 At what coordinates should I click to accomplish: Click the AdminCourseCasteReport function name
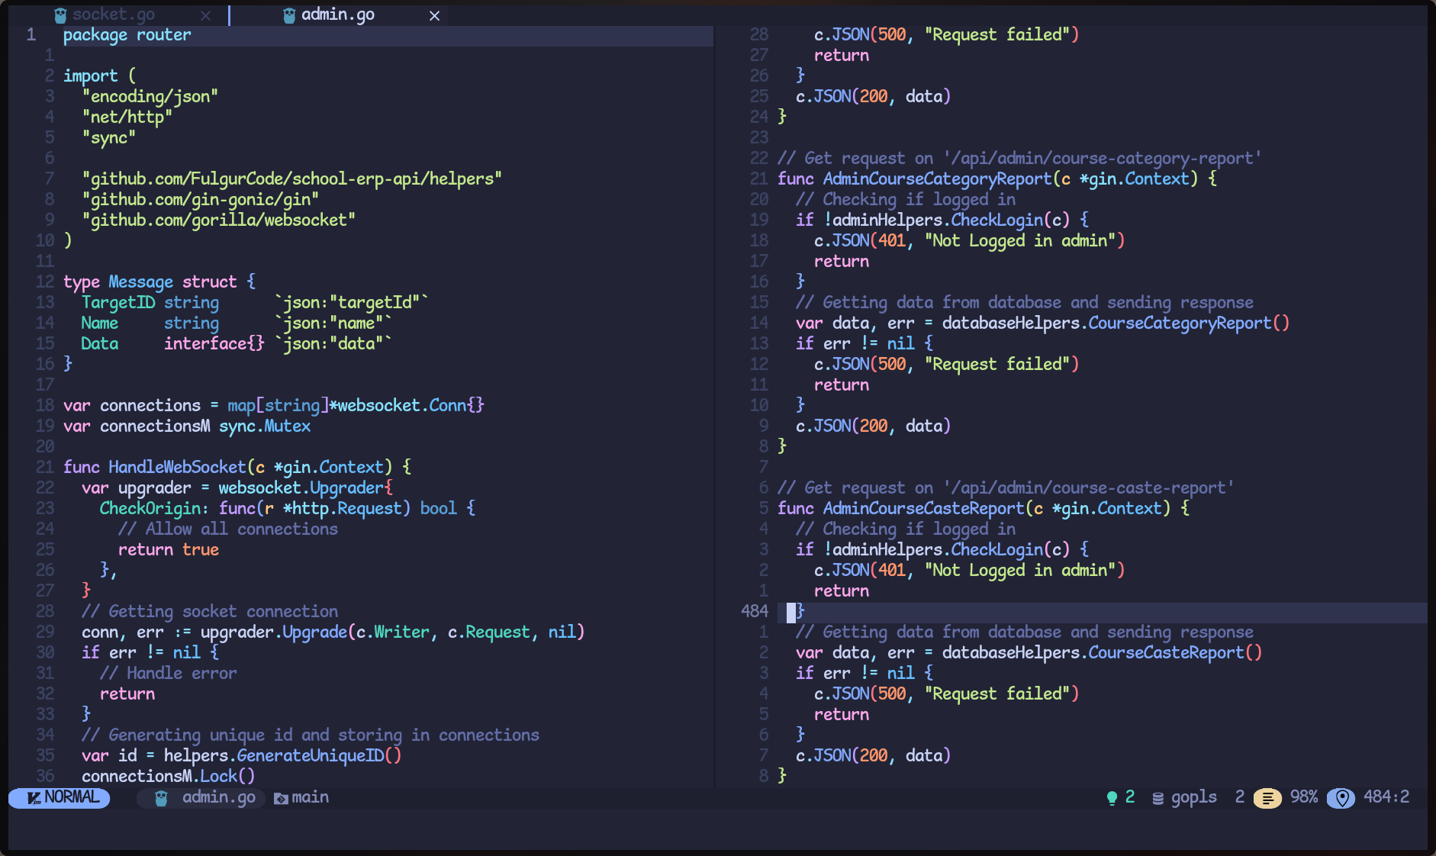(x=923, y=508)
